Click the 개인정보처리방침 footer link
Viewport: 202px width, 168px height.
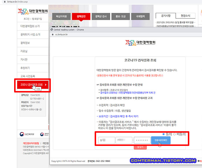pyautogui.click(x=31, y=143)
